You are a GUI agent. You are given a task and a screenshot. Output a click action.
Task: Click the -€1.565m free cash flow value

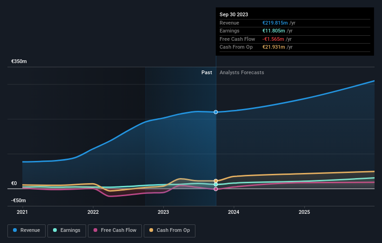tap(273, 39)
